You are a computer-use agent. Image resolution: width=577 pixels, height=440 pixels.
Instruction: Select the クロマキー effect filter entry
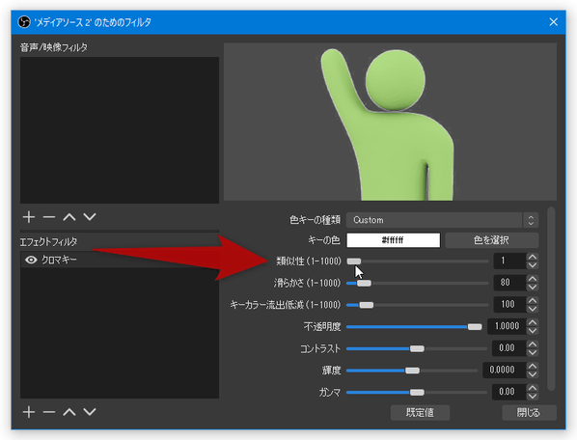120,261
